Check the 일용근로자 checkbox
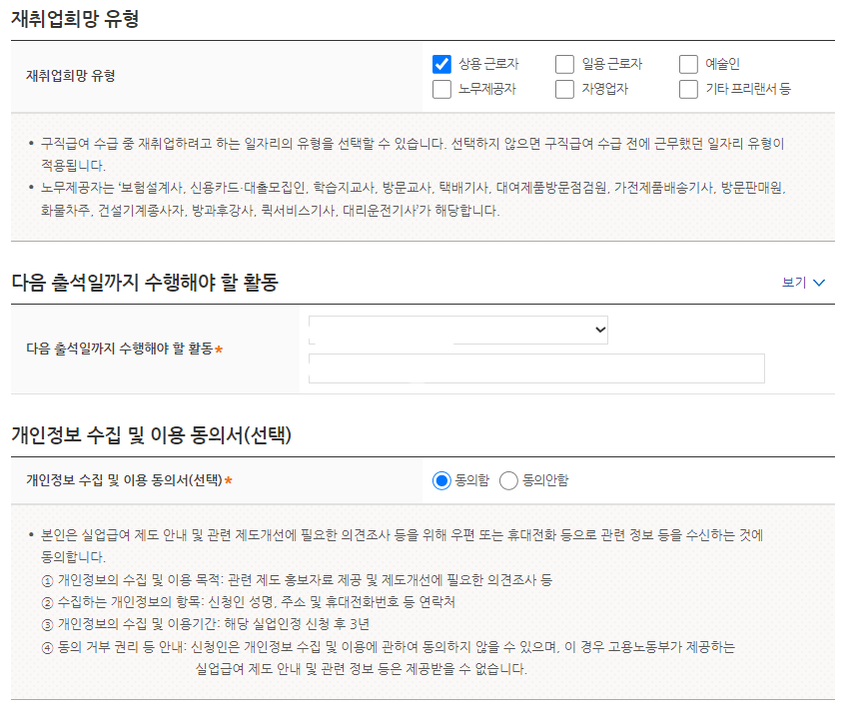The width and height of the screenshot is (856, 719). click(563, 63)
